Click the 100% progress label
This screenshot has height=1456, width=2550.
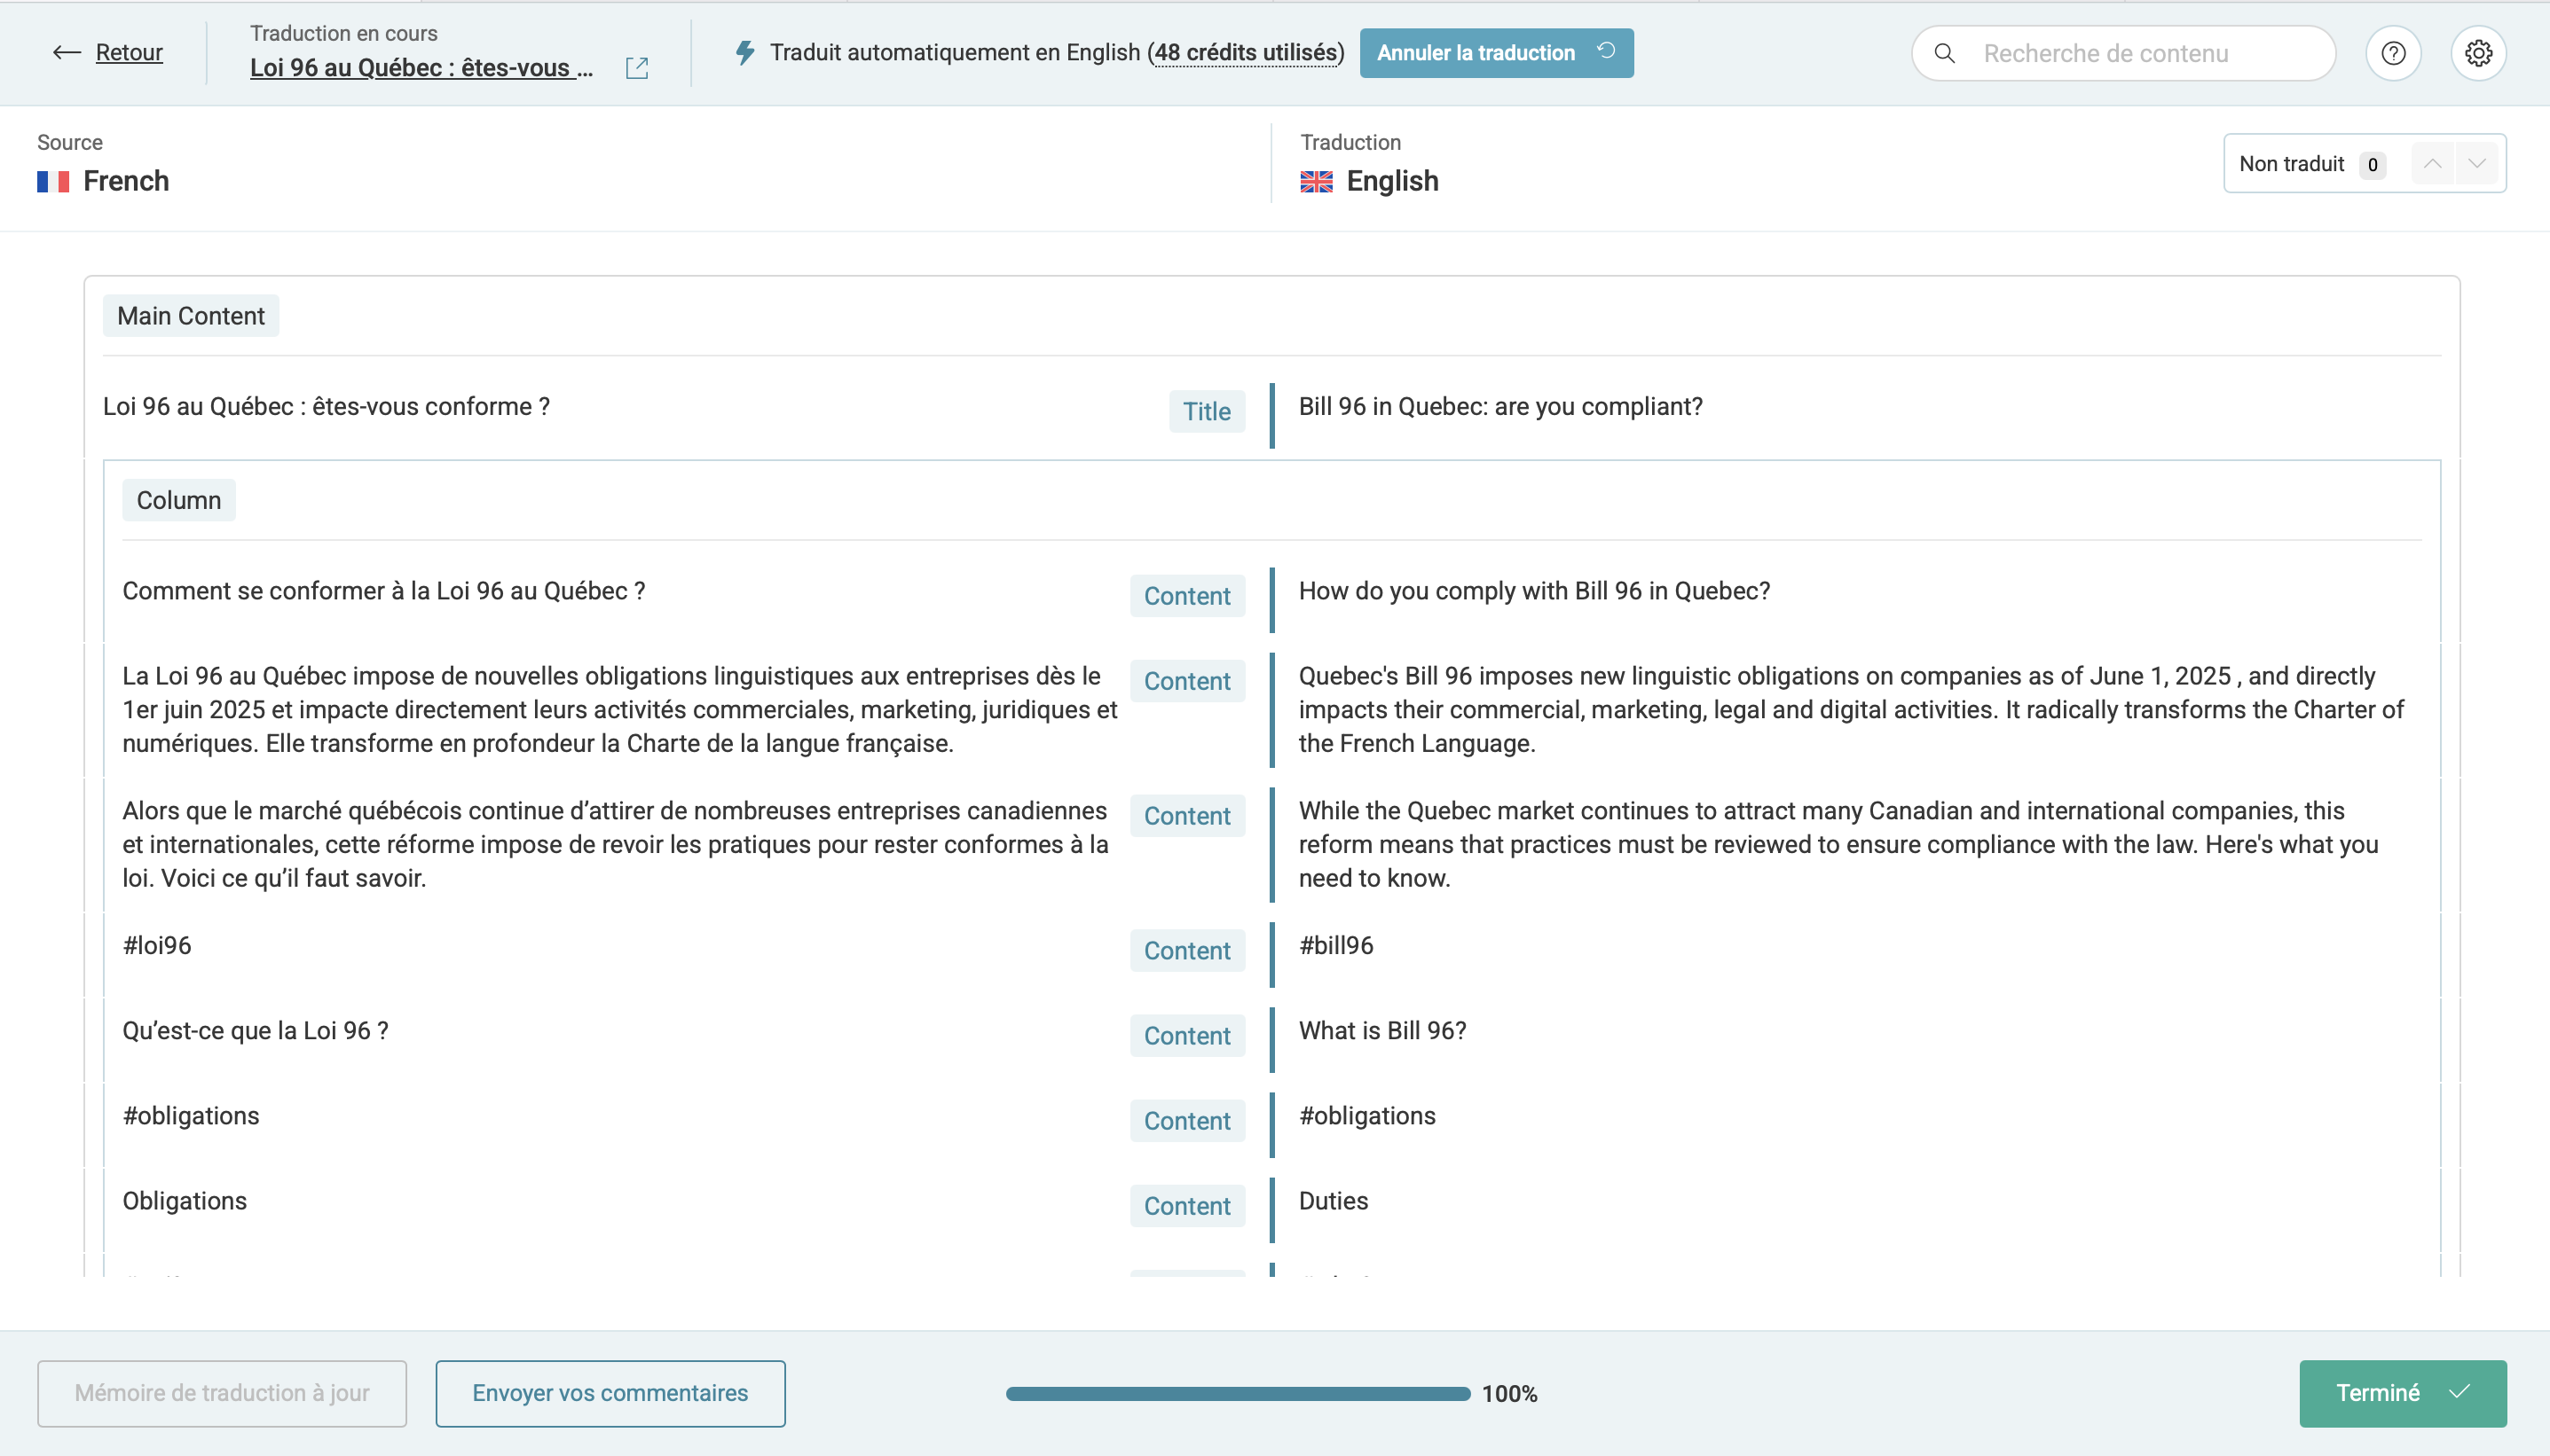click(1509, 1394)
